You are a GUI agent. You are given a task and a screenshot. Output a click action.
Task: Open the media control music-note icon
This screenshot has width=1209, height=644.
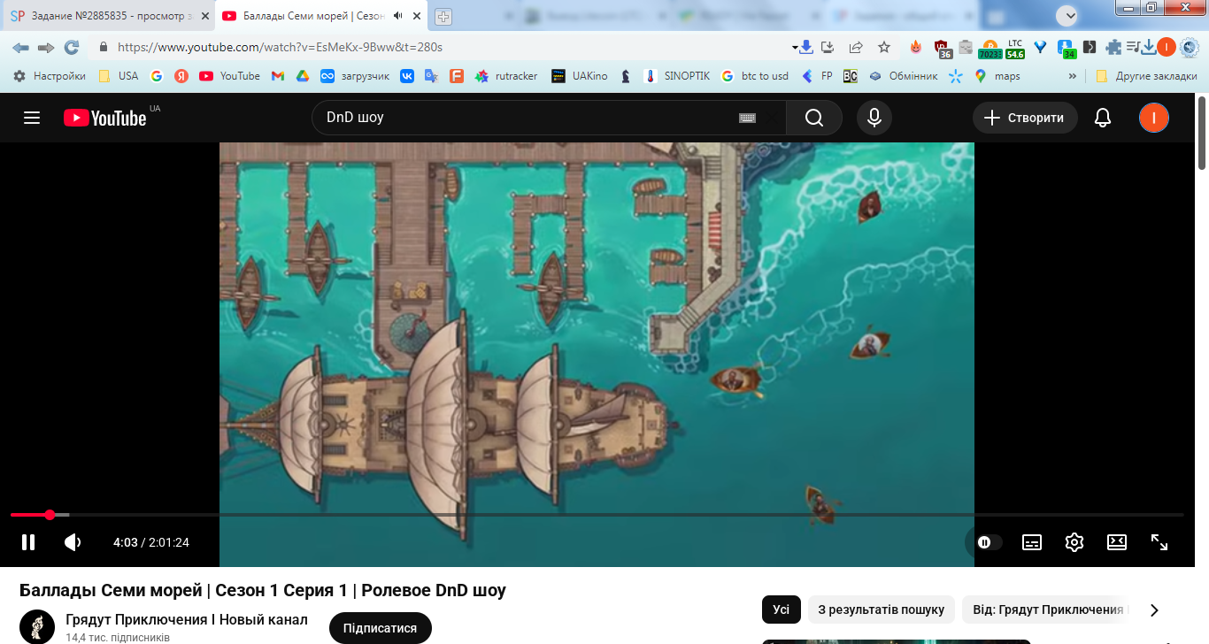(1133, 47)
